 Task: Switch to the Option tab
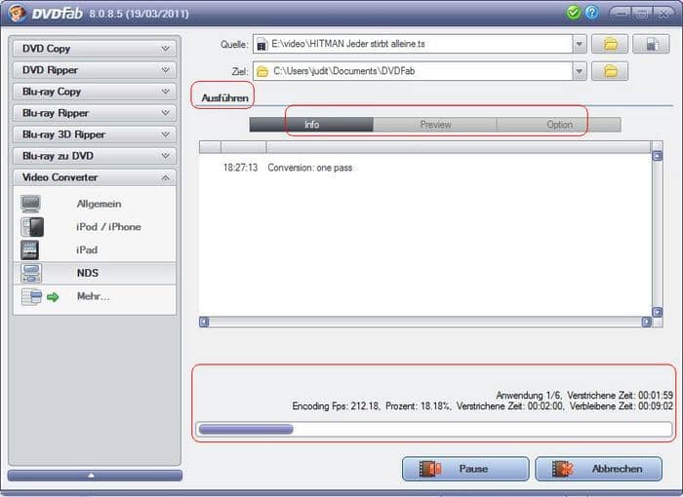click(559, 125)
